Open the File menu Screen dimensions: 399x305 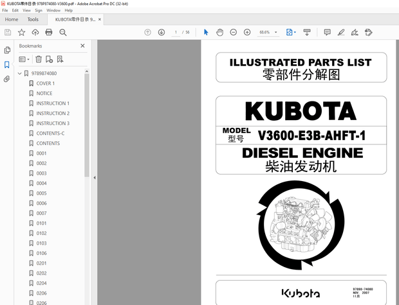coord(5,10)
